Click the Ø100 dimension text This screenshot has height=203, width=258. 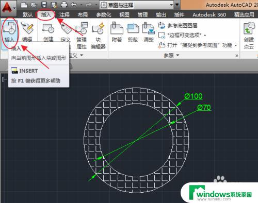pos(193,96)
